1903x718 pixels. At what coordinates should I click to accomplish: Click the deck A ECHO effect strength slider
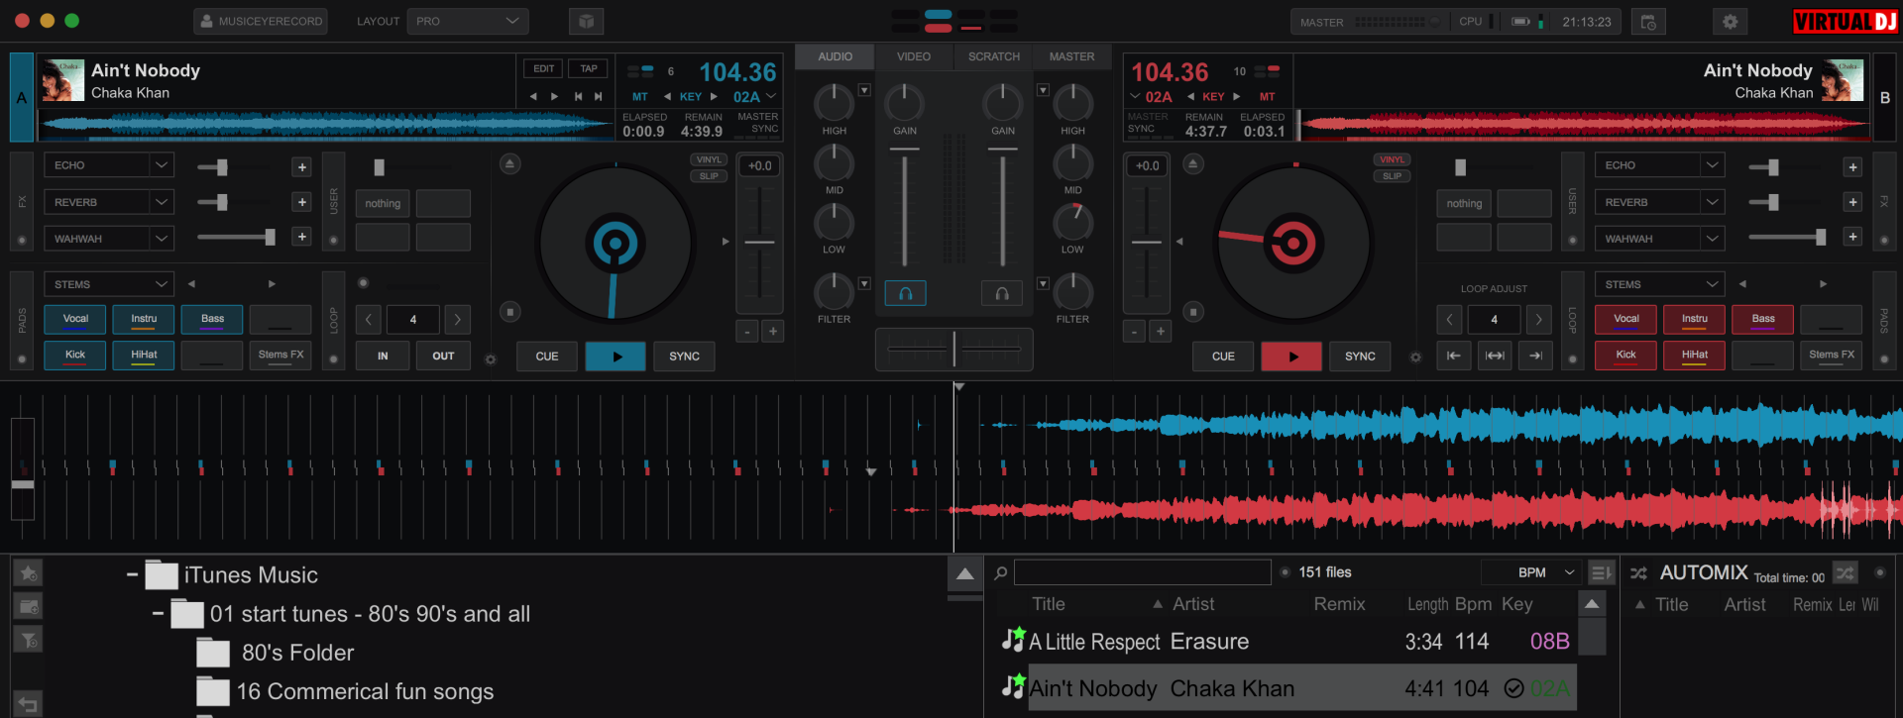tap(236, 167)
